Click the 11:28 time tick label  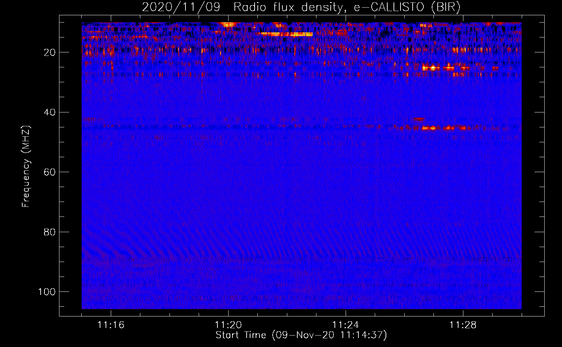463,325
